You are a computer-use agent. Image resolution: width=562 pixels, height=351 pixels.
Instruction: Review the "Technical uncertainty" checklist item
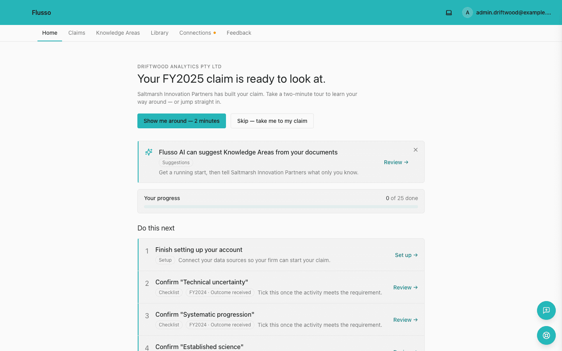coord(405,287)
